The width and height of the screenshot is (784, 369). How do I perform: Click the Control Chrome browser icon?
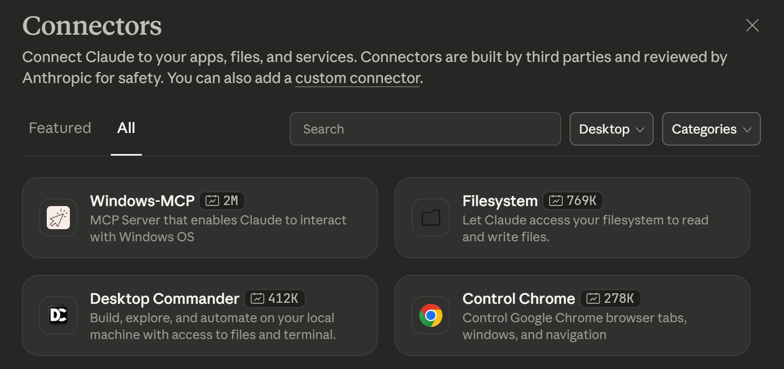pos(430,315)
